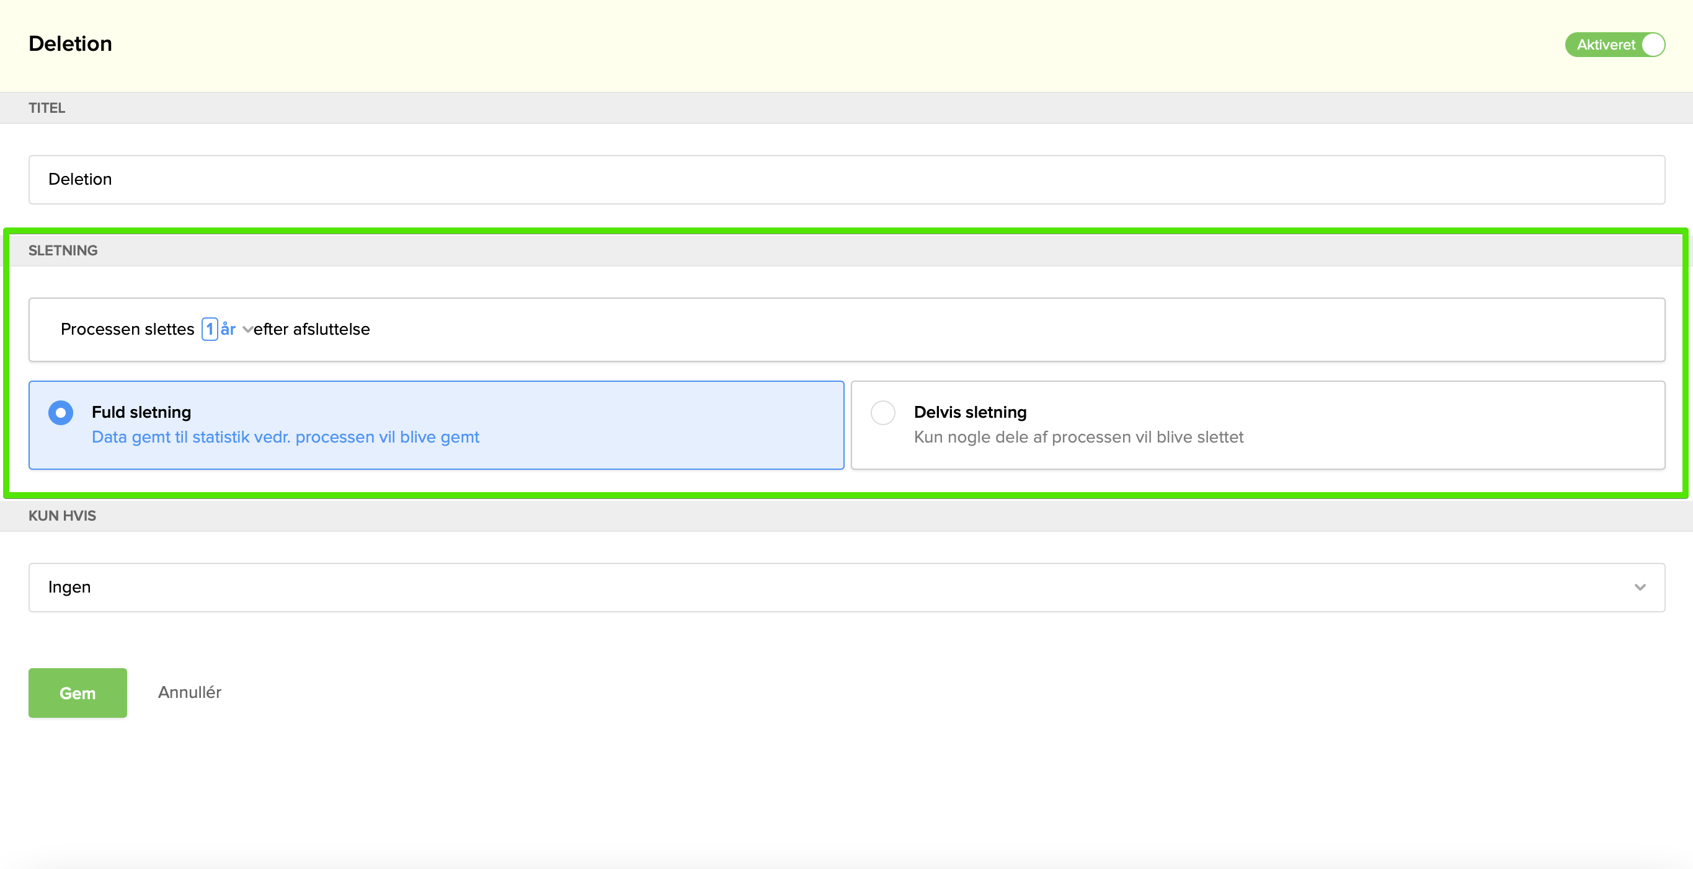The image size is (1693, 869).
Task: Open the Ingen condition dropdown
Action: pos(846,587)
